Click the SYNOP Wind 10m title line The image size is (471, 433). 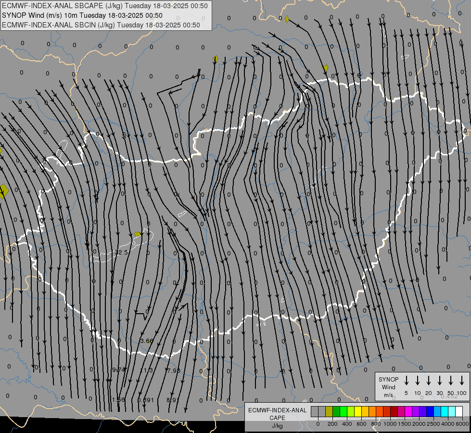tap(82, 15)
